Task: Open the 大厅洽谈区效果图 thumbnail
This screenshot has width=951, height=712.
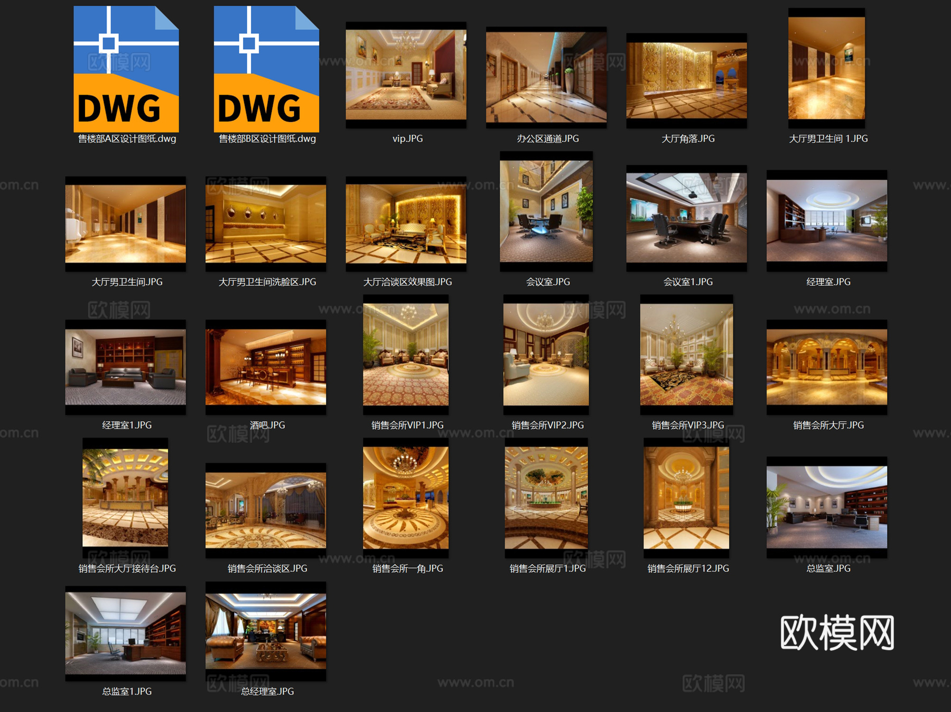Action: point(406,224)
